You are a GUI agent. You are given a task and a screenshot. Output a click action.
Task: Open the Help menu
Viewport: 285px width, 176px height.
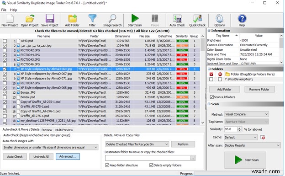point(13,10)
